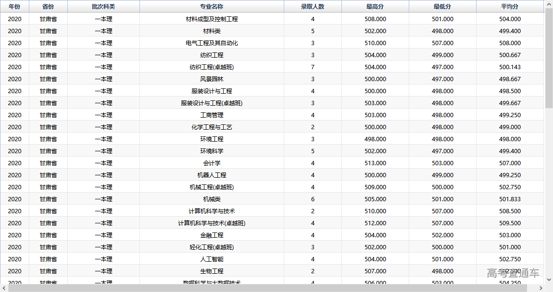Image resolution: width=553 pixels, height=292 pixels.
Task: Click the vertical scrollbar down arrow
Action: point(549,279)
